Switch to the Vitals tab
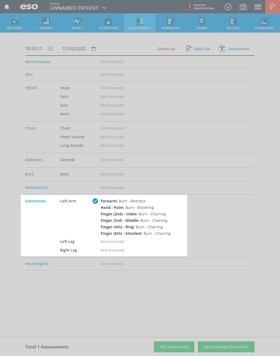Image resolution: width=280 pixels, height=356 pixels. [x=77, y=23]
